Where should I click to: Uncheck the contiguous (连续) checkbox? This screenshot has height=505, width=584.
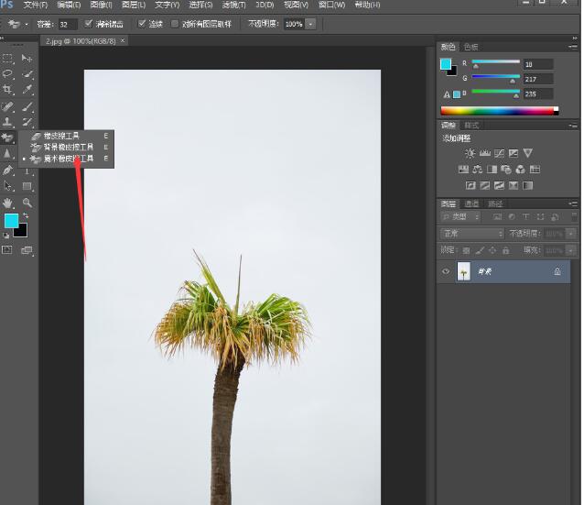tap(142, 24)
